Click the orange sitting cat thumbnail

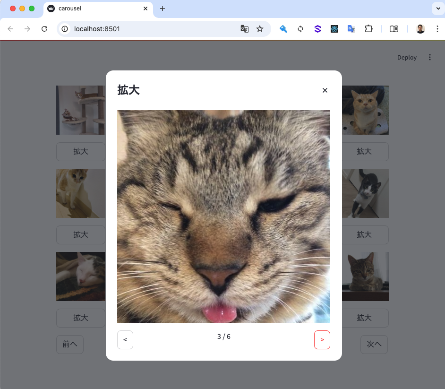pyautogui.click(x=365, y=110)
